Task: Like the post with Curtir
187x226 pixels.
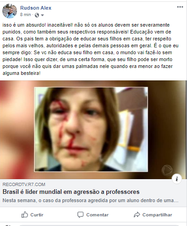Action: (32, 215)
